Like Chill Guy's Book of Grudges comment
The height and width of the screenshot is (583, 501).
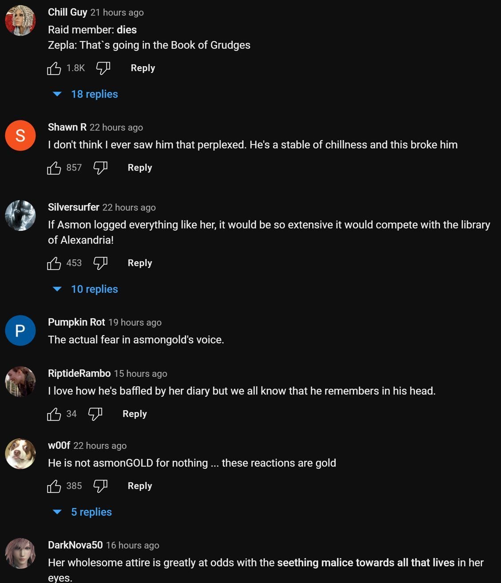(54, 68)
